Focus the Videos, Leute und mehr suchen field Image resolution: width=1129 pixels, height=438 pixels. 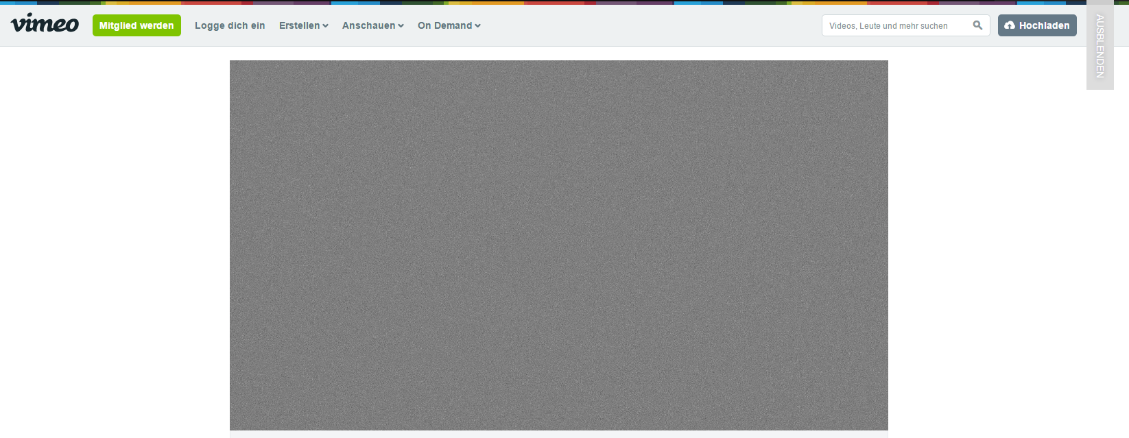[905, 25]
